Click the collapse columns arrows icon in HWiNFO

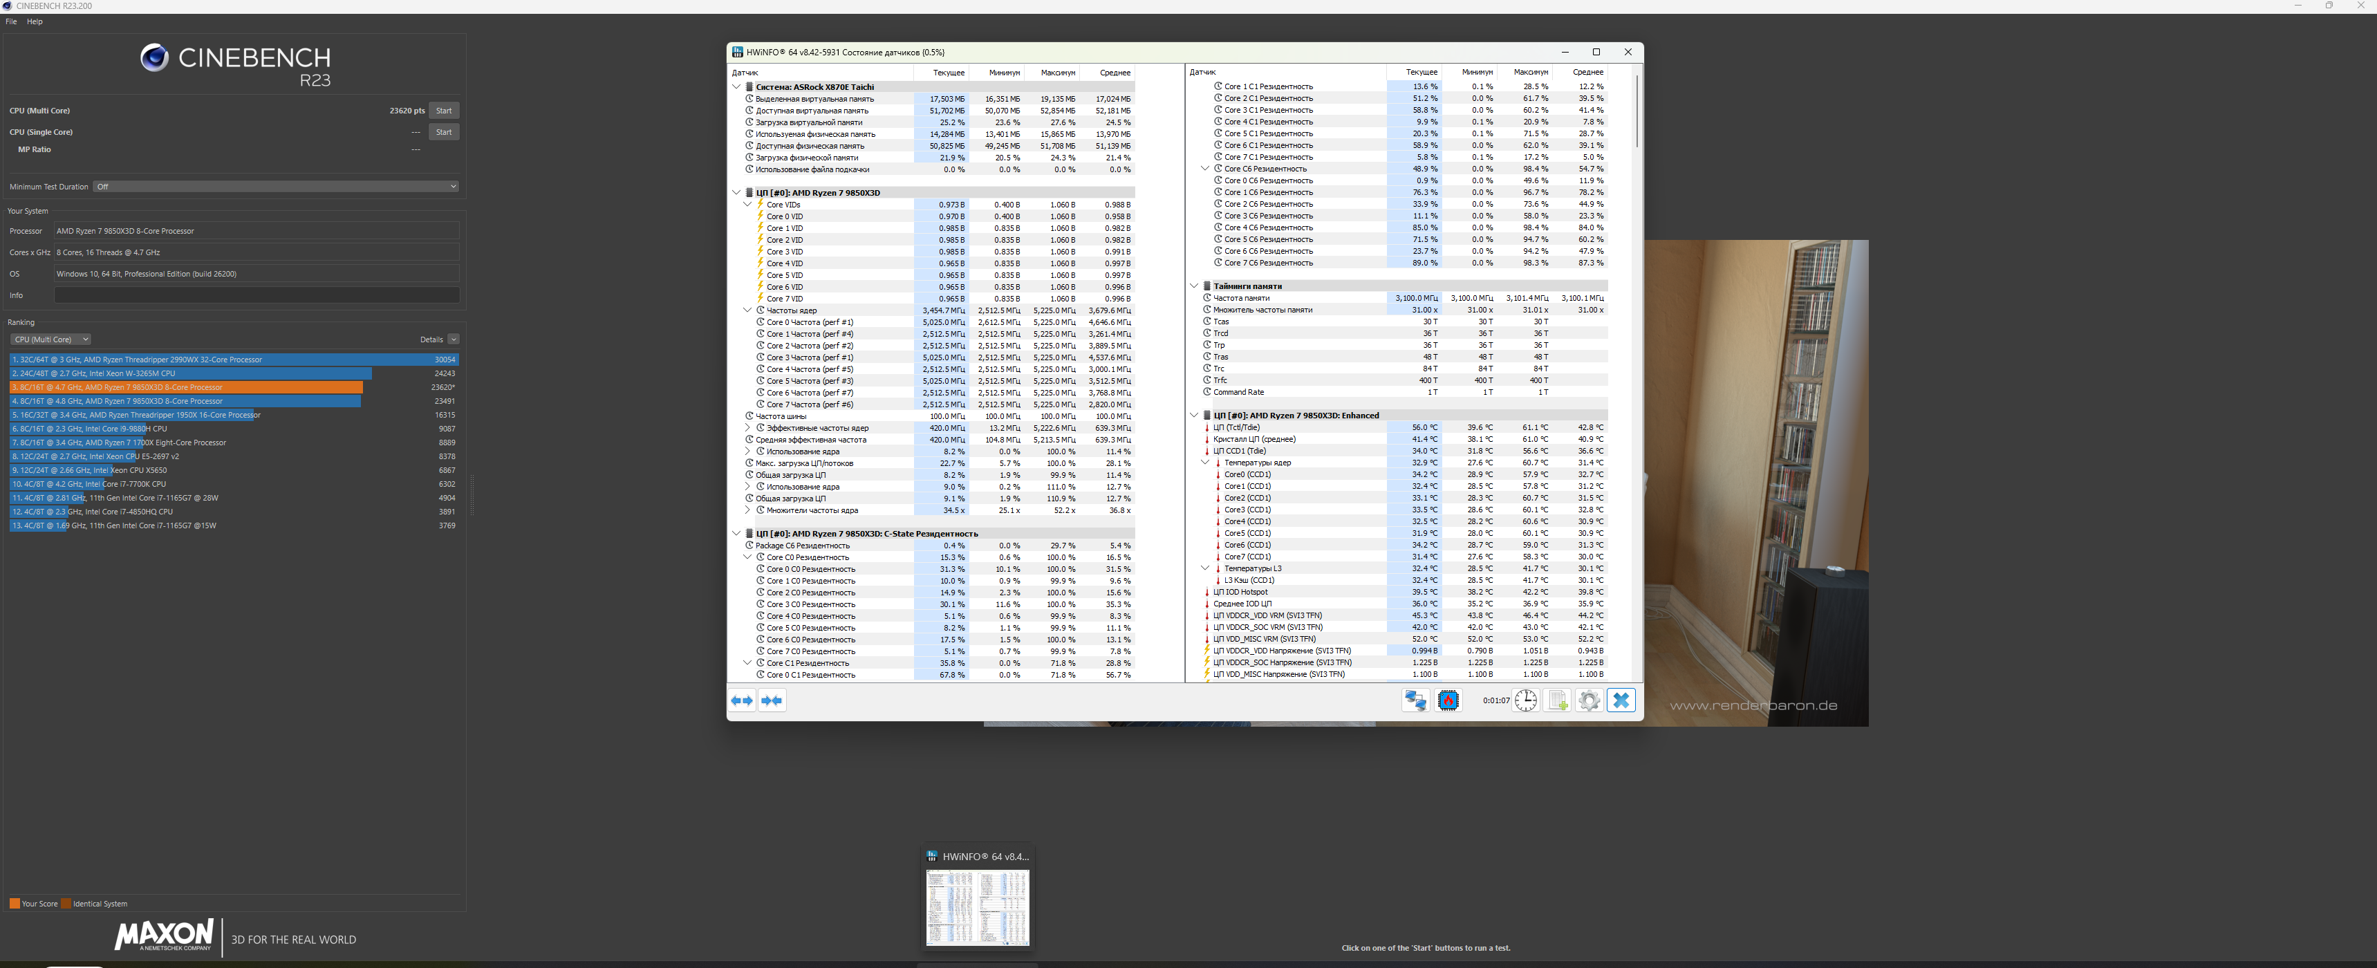772,700
